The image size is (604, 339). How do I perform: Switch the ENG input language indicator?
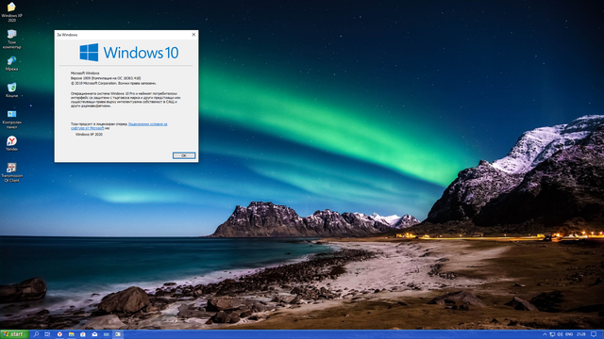569,334
